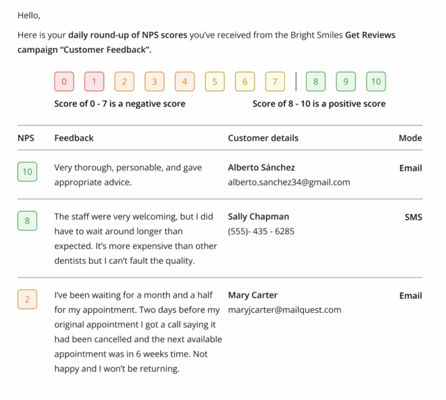Open alberto.sanchez34@gmail.com email address

(x=289, y=182)
